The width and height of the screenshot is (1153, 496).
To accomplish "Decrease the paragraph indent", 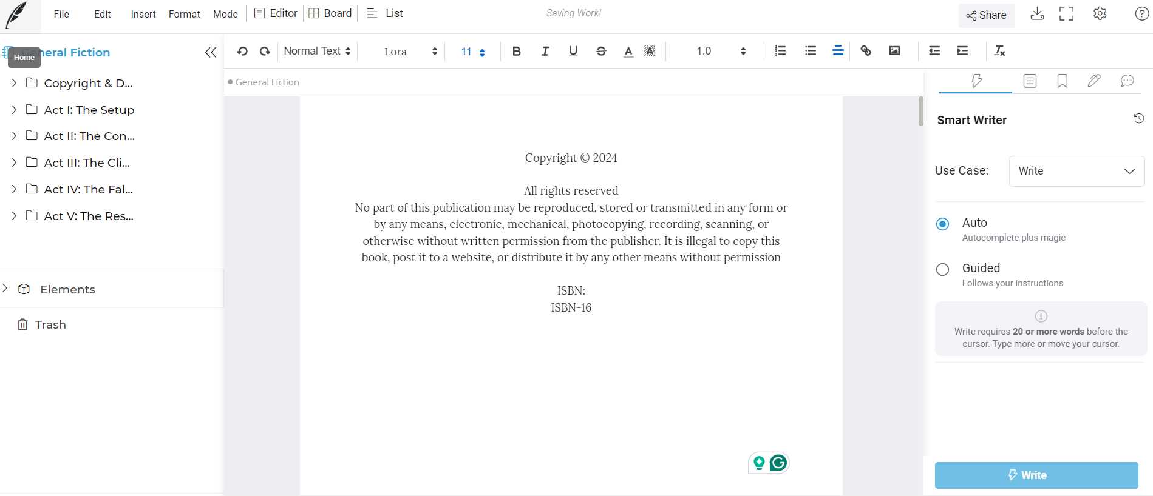I will point(934,51).
